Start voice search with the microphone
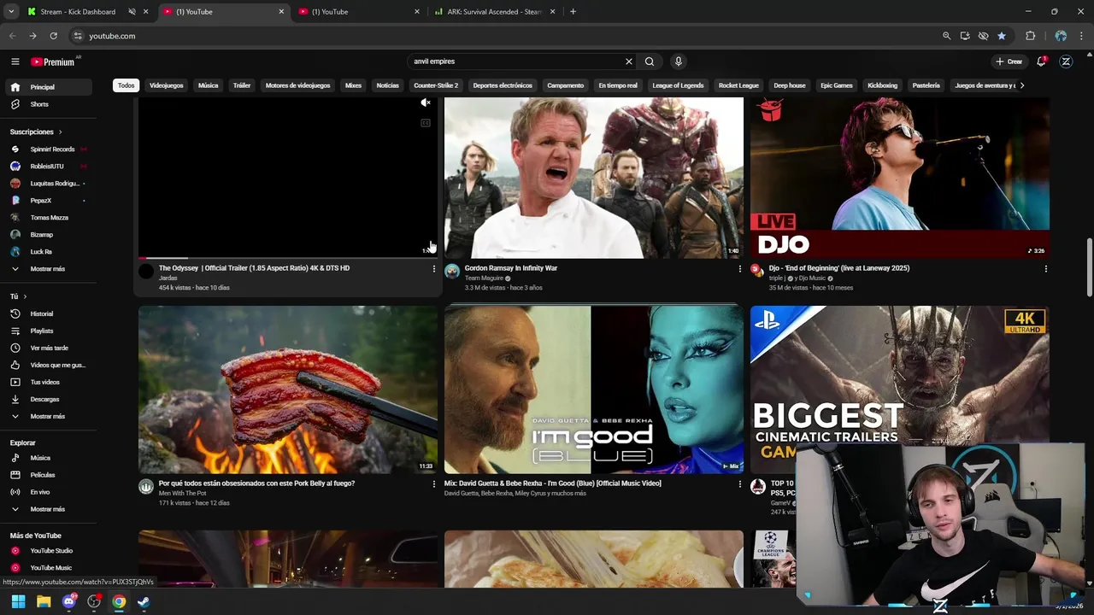The width and height of the screenshot is (1094, 615). click(x=678, y=61)
